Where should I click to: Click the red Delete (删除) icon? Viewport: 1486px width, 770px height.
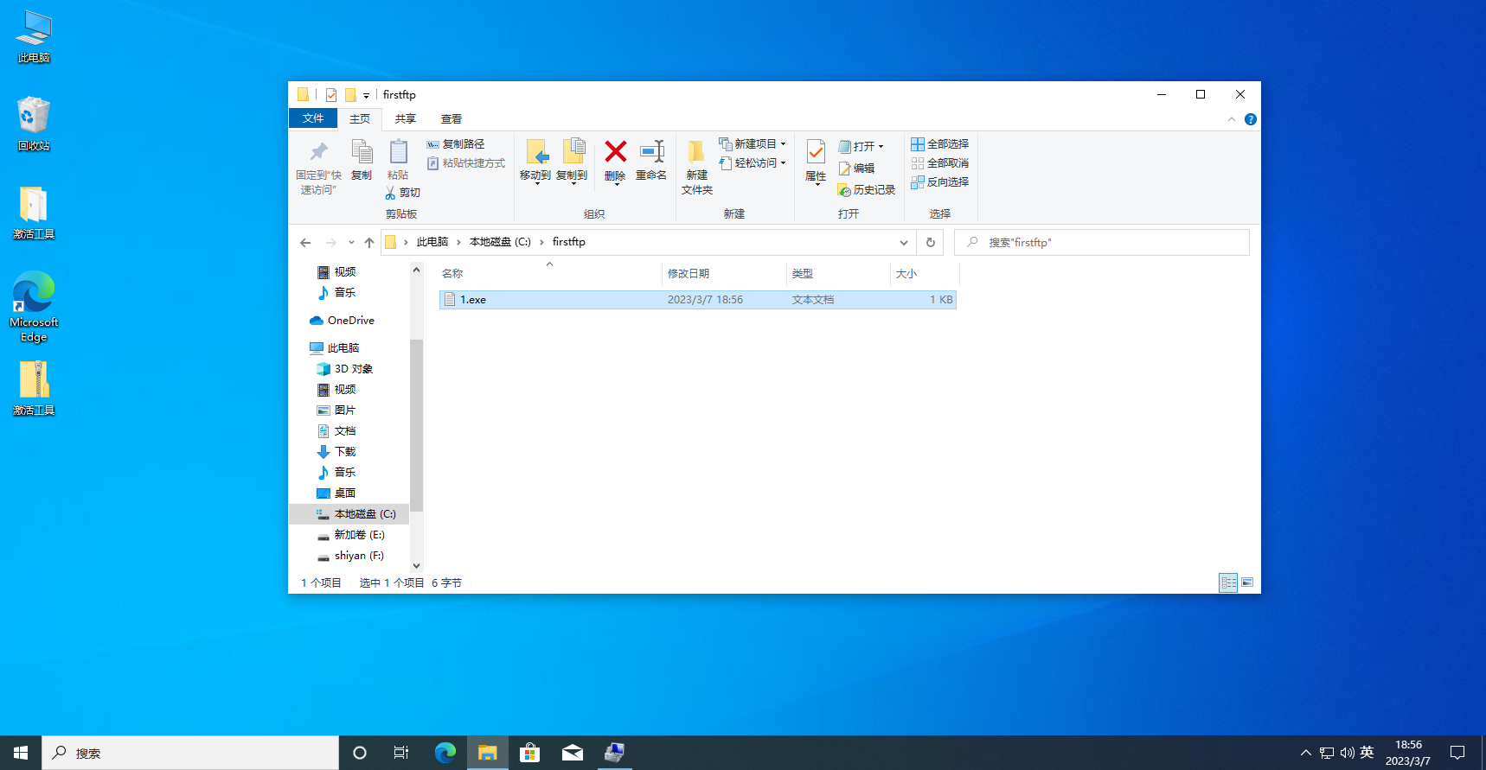click(x=615, y=152)
